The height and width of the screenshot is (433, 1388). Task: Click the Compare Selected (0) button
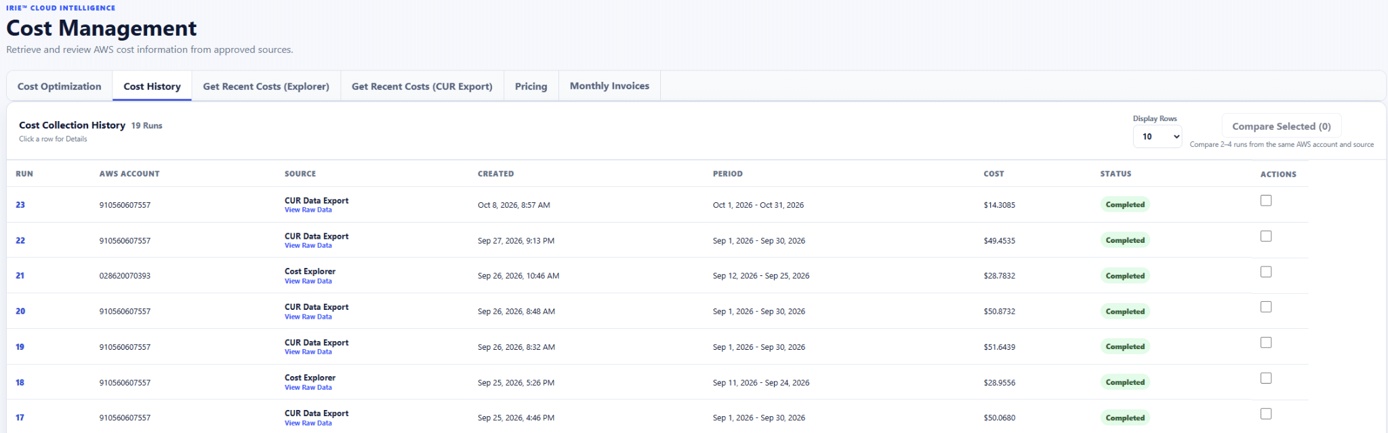(1282, 127)
